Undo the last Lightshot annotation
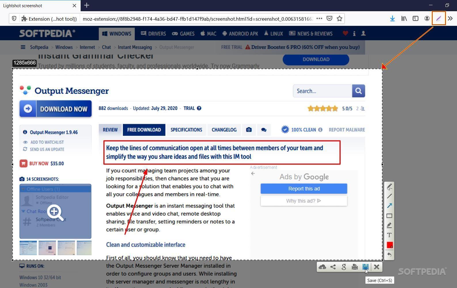 point(389,255)
